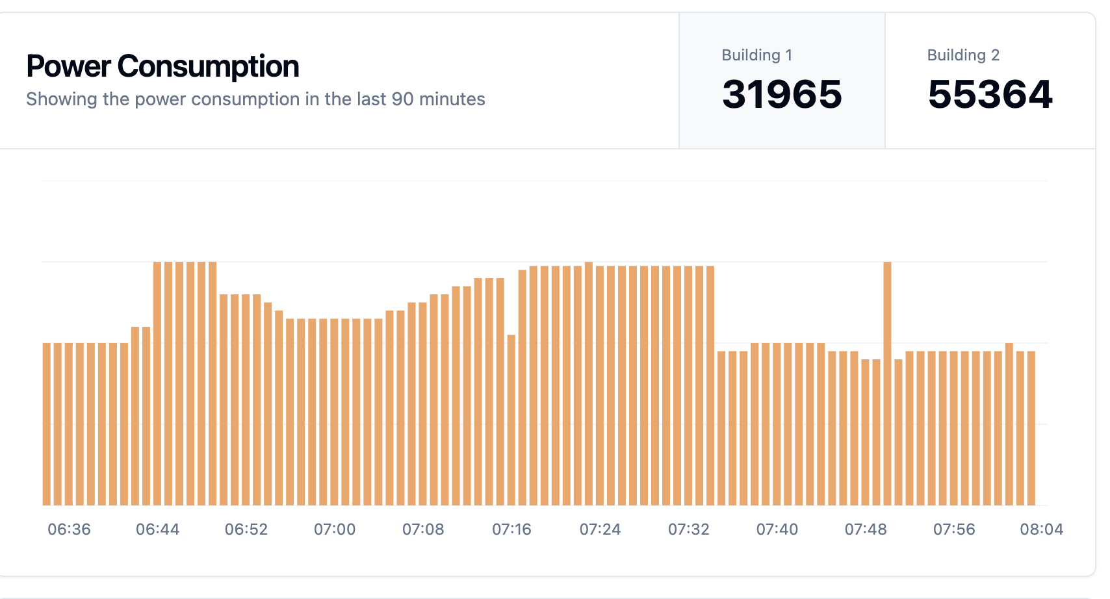
Task: Select the 55364 total value
Action: click(990, 95)
